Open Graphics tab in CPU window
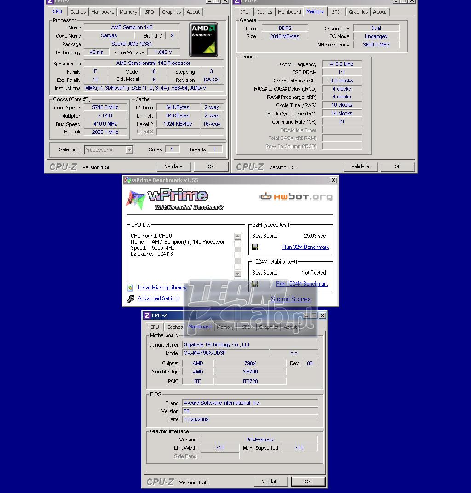This screenshot has width=471, height=493. pos(172,12)
